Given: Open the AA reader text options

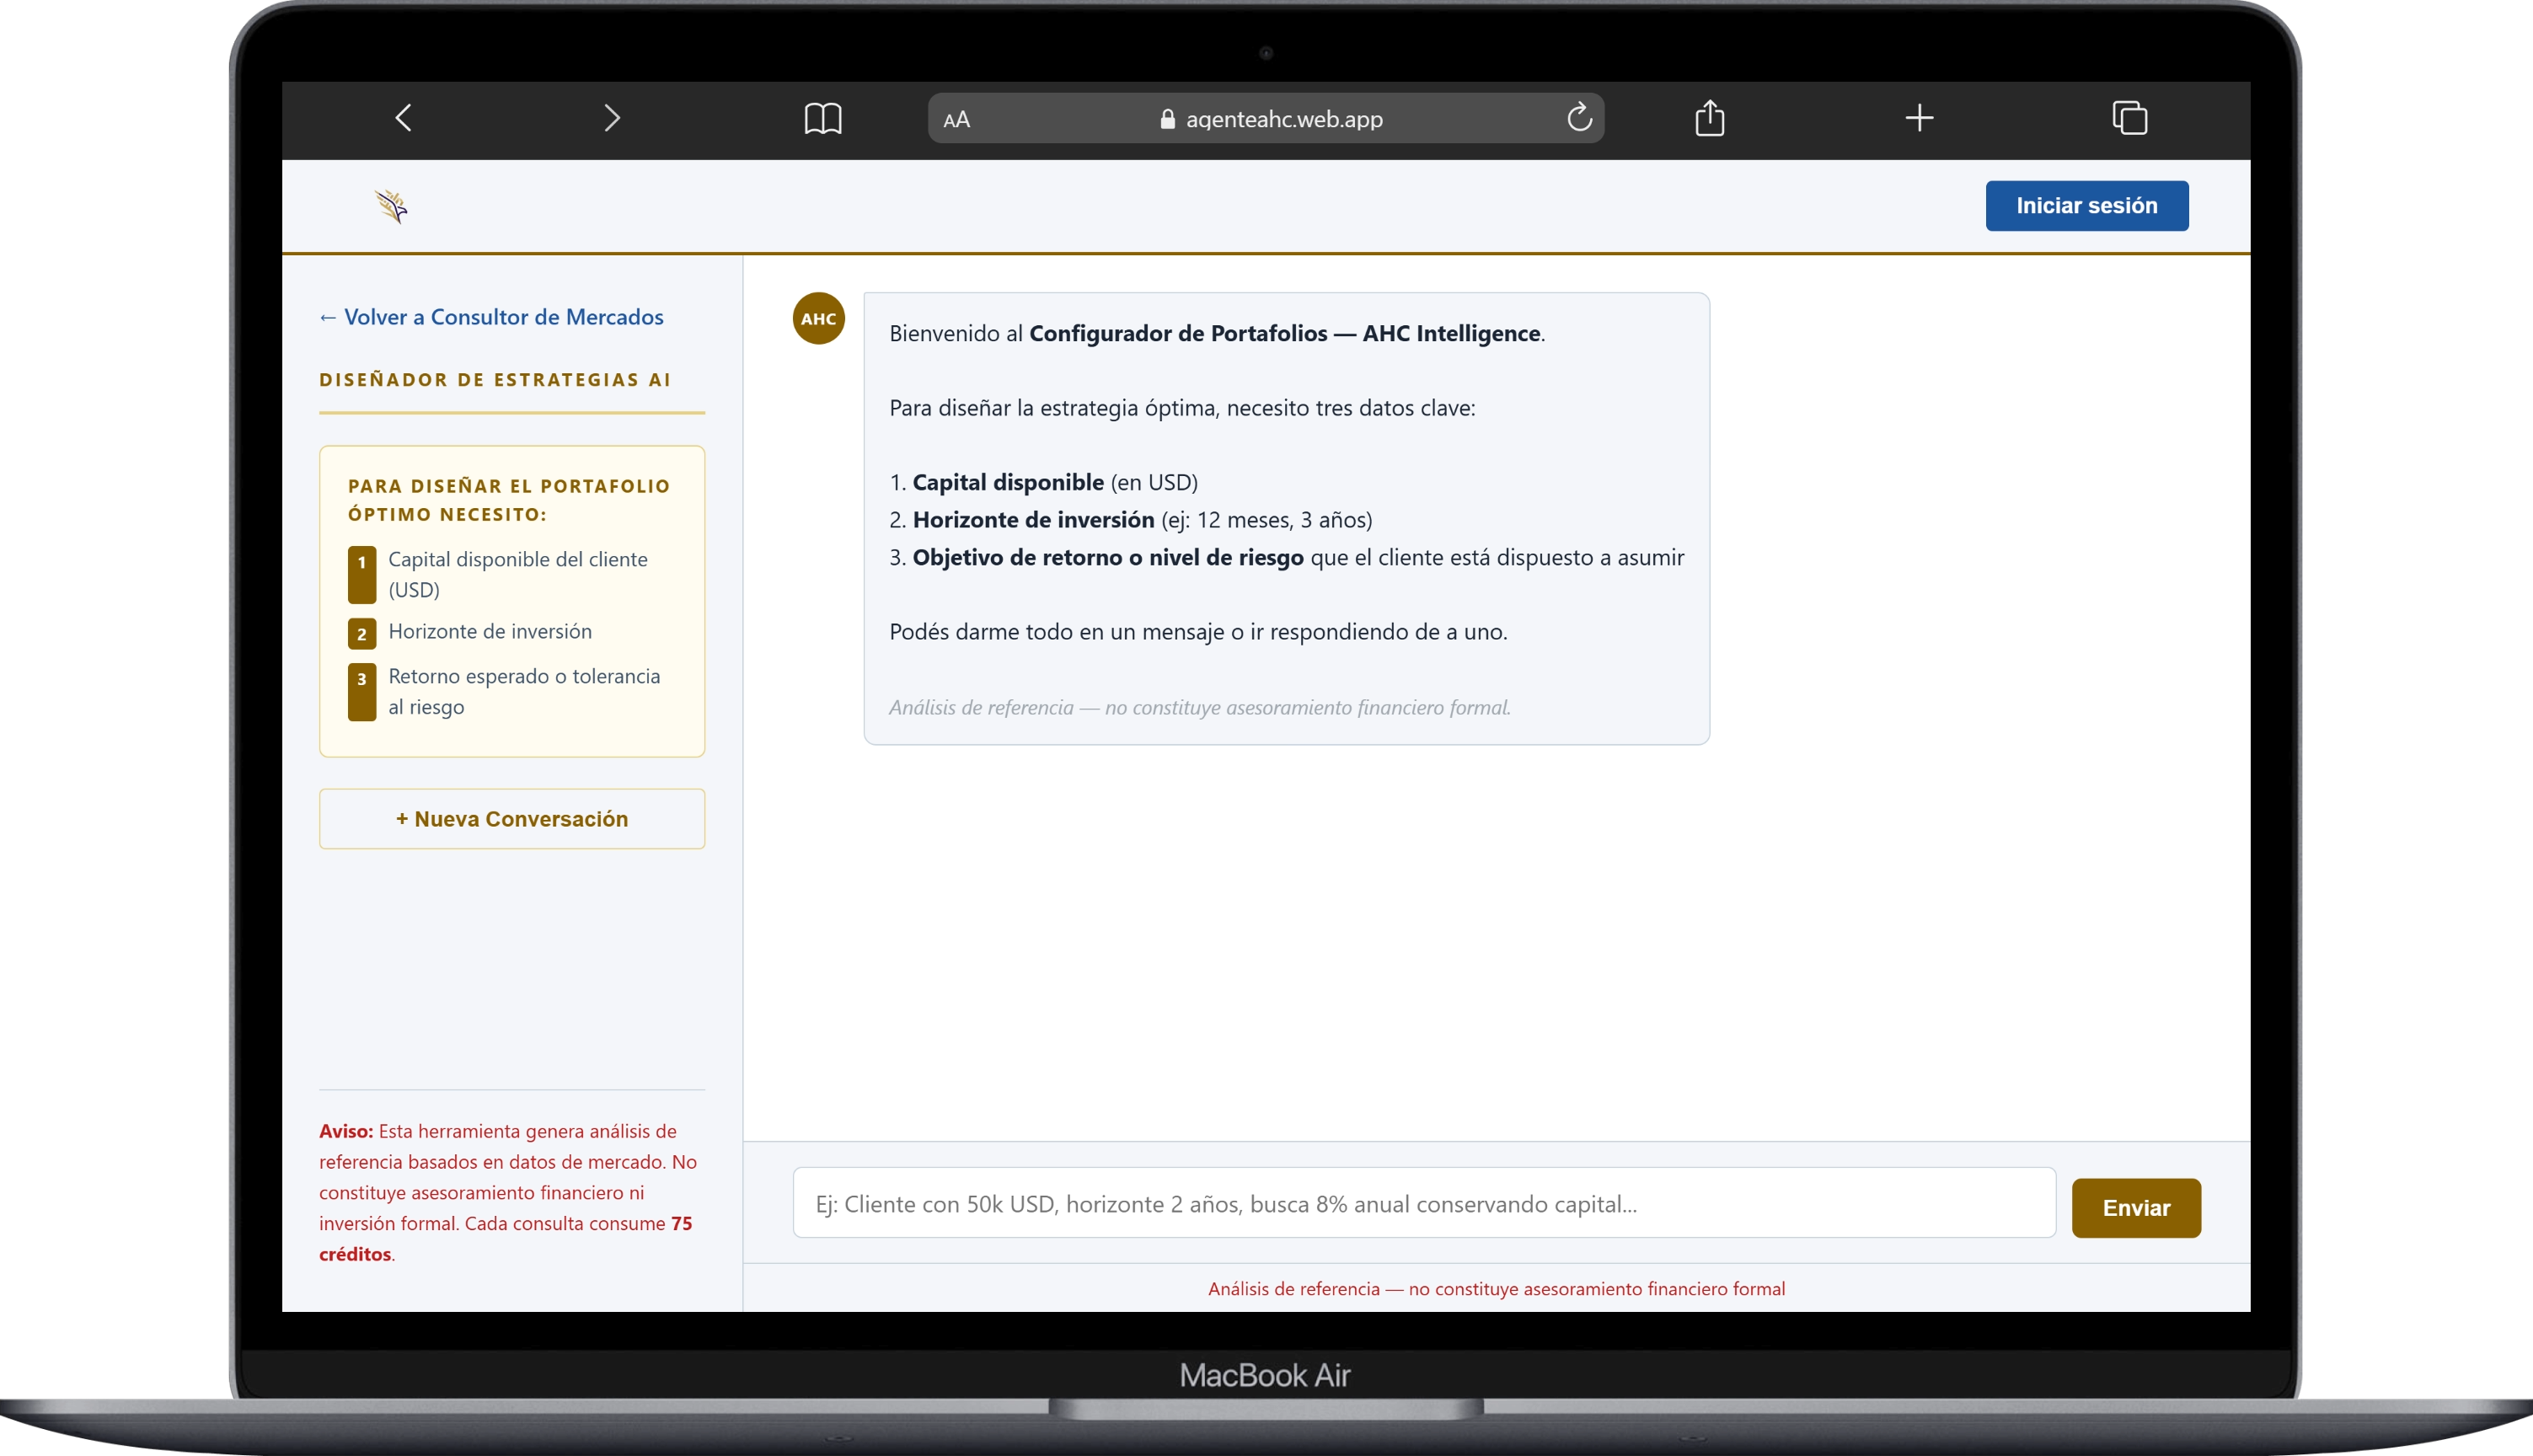Looking at the screenshot, I should tap(956, 120).
